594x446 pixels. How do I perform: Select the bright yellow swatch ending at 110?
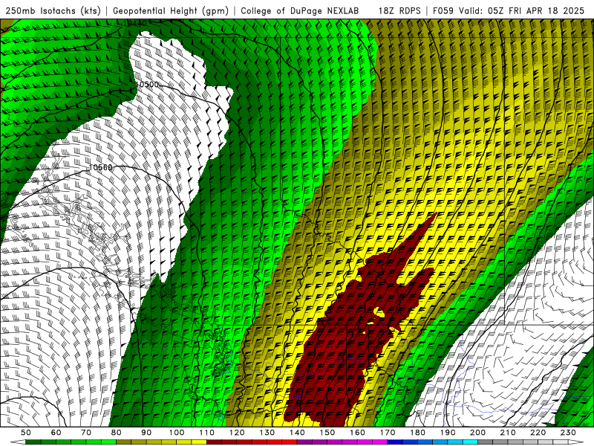click(199, 442)
